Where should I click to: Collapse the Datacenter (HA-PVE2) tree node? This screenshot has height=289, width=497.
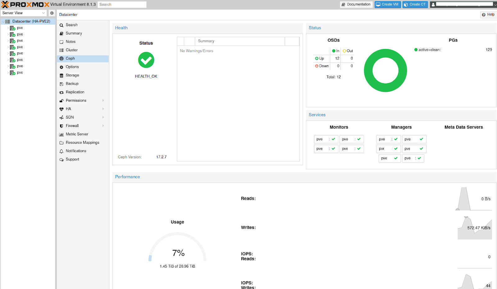point(3,22)
